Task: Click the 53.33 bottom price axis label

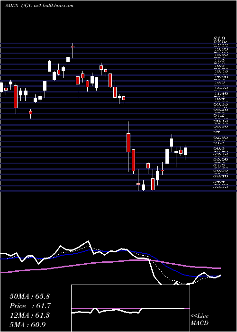Action: tap(221, 187)
